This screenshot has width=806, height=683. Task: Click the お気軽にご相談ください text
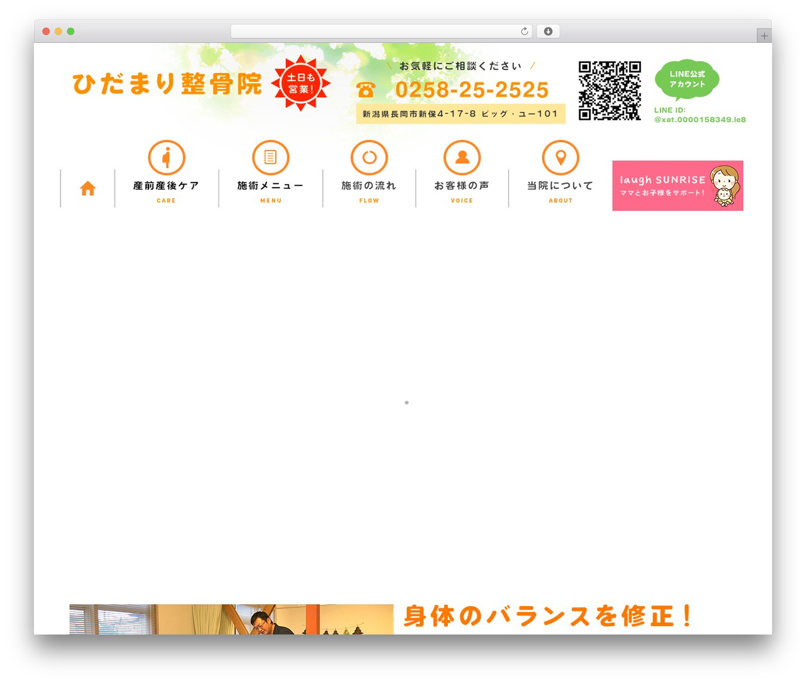click(461, 66)
